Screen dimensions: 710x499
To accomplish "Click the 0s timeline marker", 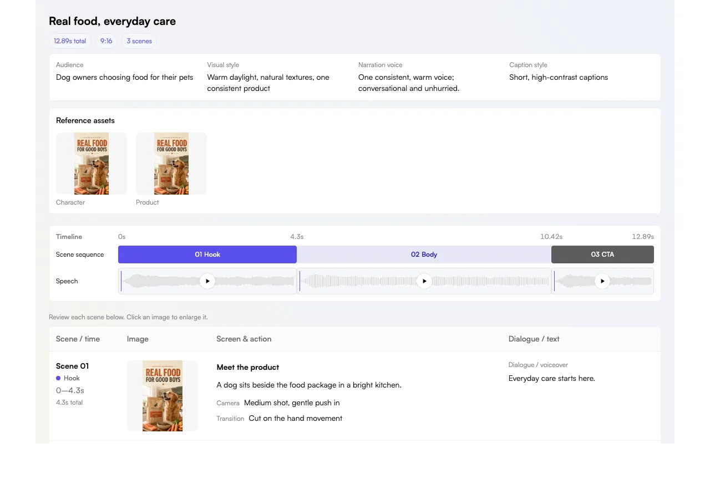I will [x=122, y=237].
